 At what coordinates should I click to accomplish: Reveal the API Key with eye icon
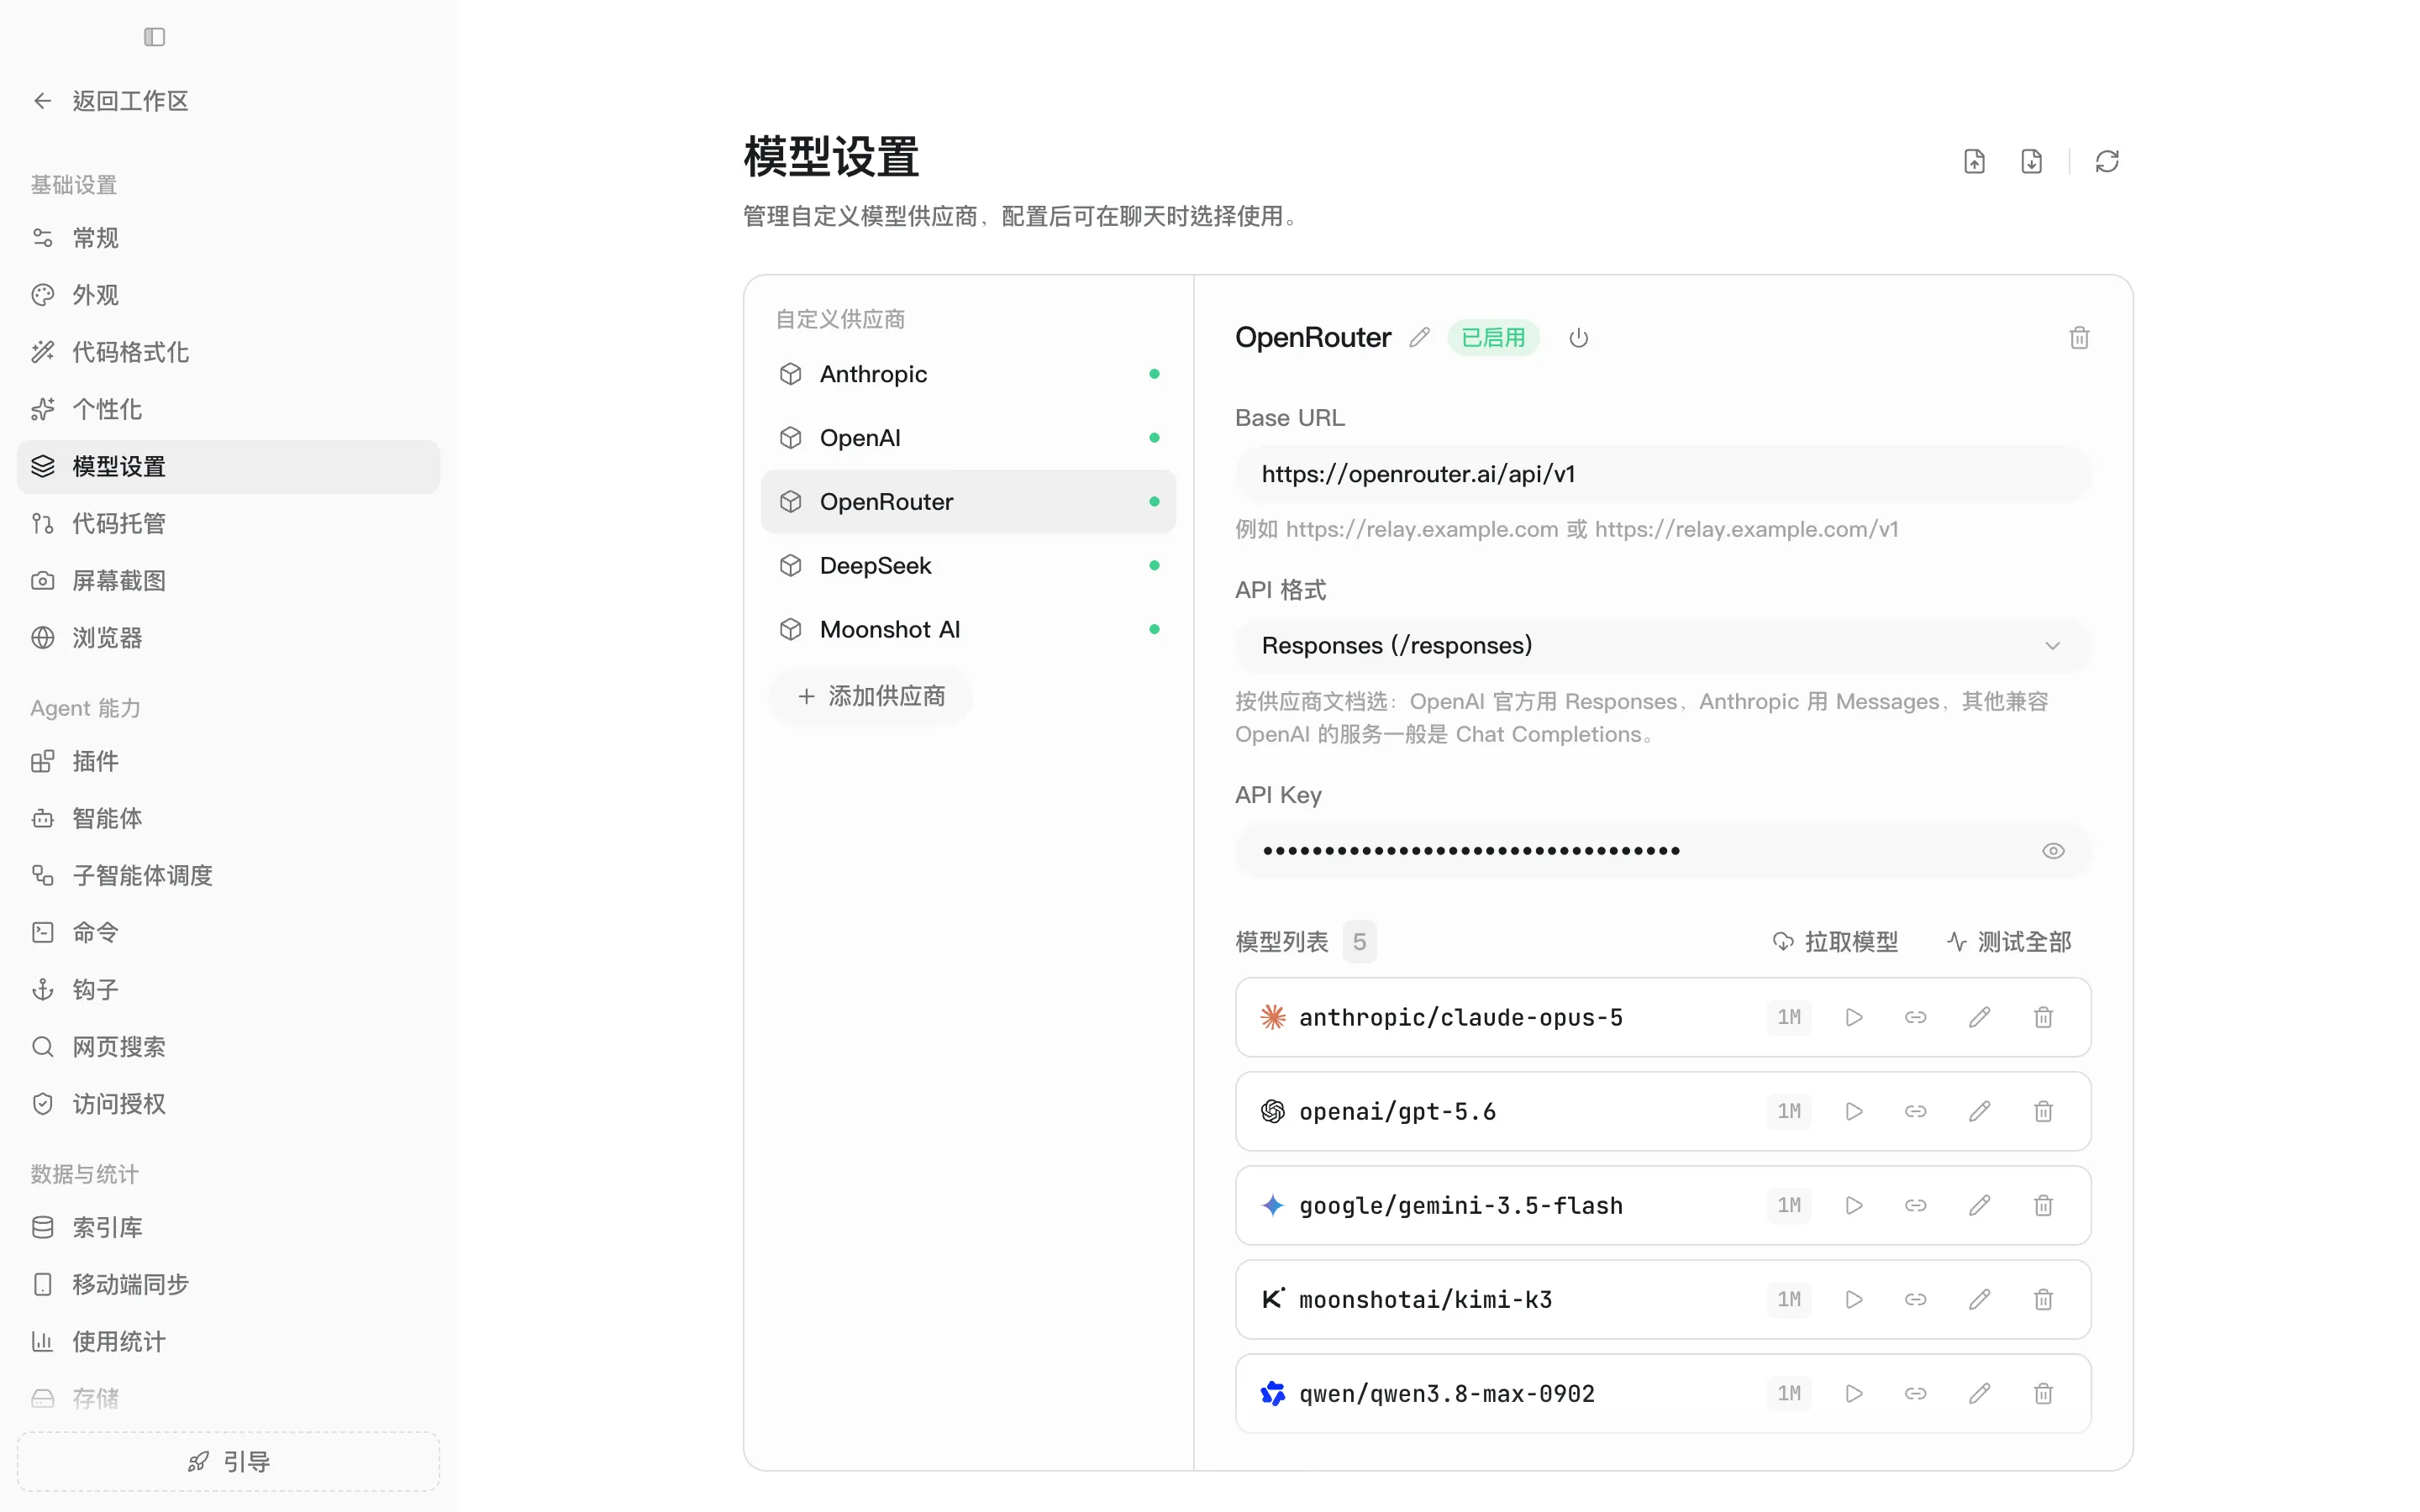(x=2053, y=851)
